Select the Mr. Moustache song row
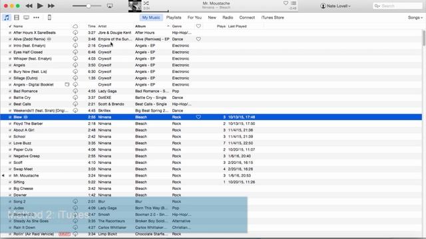The width and height of the screenshot is (426, 239). pyautogui.click(x=211, y=175)
